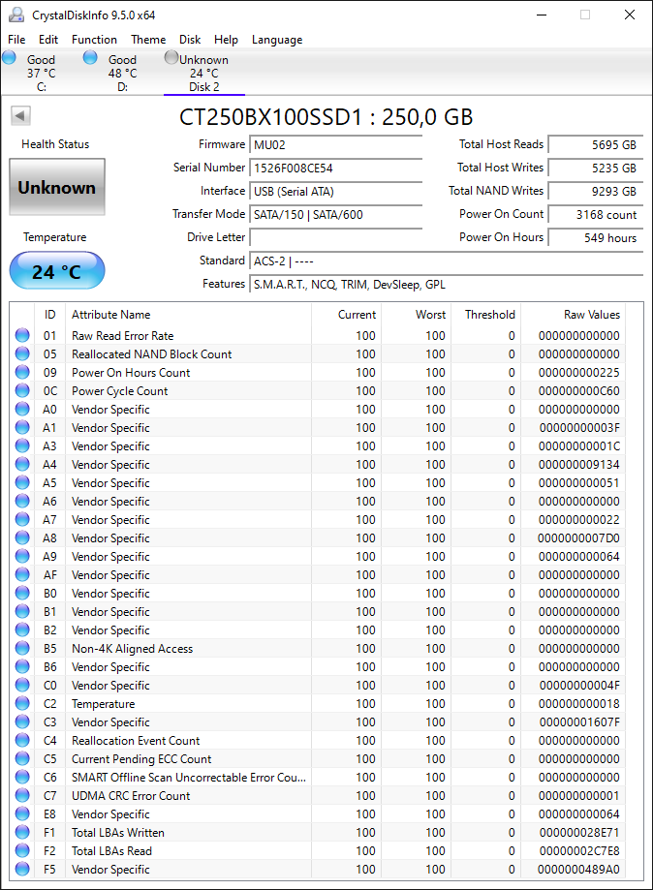Image resolution: width=653 pixels, height=890 pixels.
Task: Click the Firmware field MU02
Action: tap(335, 144)
